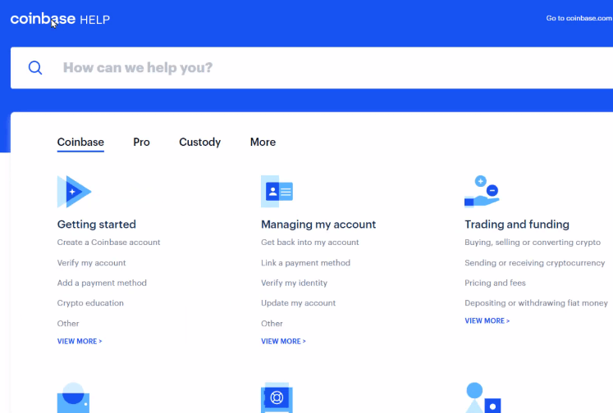613x413 pixels.
Task: Open 'Update my account' link
Action: click(x=298, y=303)
